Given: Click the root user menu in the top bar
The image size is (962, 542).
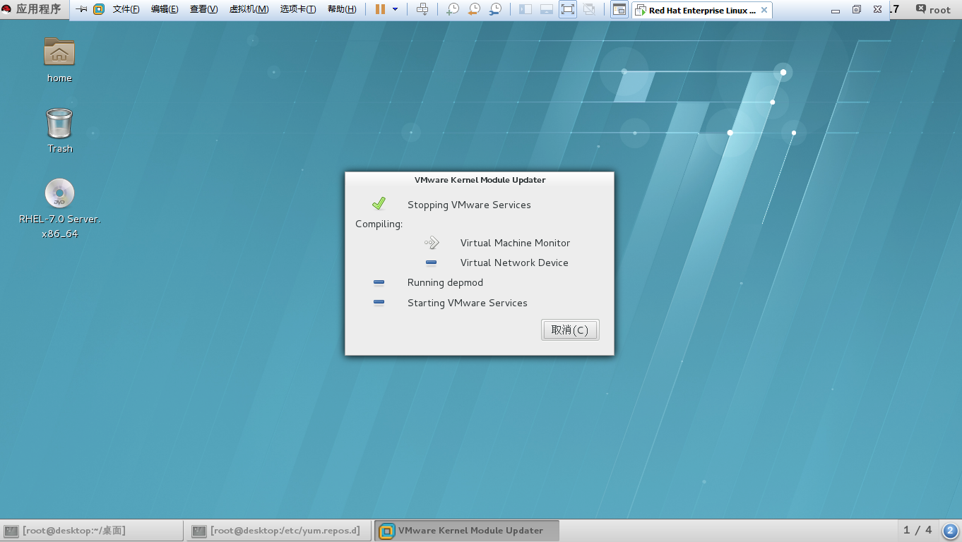Looking at the screenshot, I should click(x=940, y=10).
